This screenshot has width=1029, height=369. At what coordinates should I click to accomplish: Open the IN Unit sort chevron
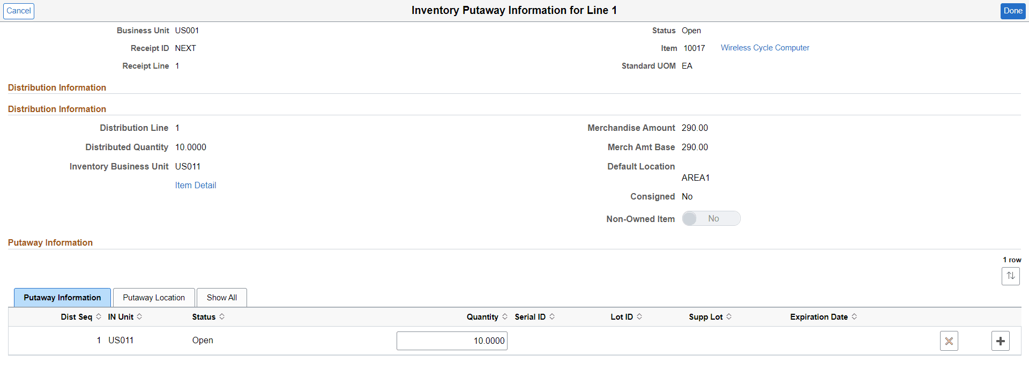[139, 316]
